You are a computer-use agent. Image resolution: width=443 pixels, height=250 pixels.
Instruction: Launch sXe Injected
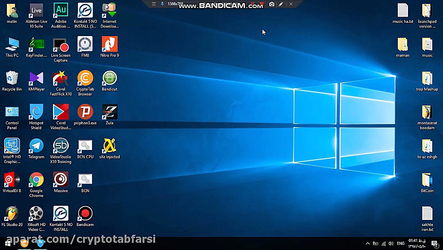110,149
